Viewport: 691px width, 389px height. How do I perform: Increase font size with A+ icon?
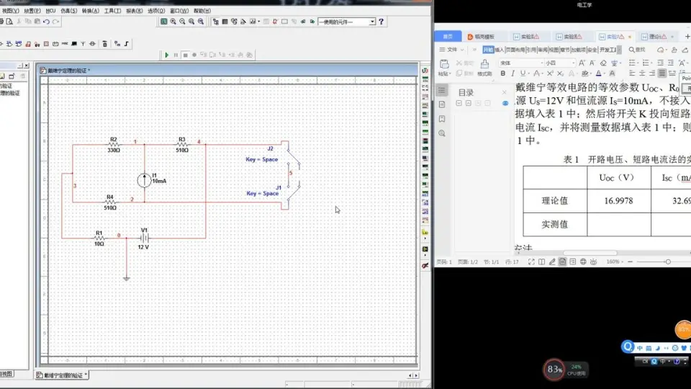(582, 63)
